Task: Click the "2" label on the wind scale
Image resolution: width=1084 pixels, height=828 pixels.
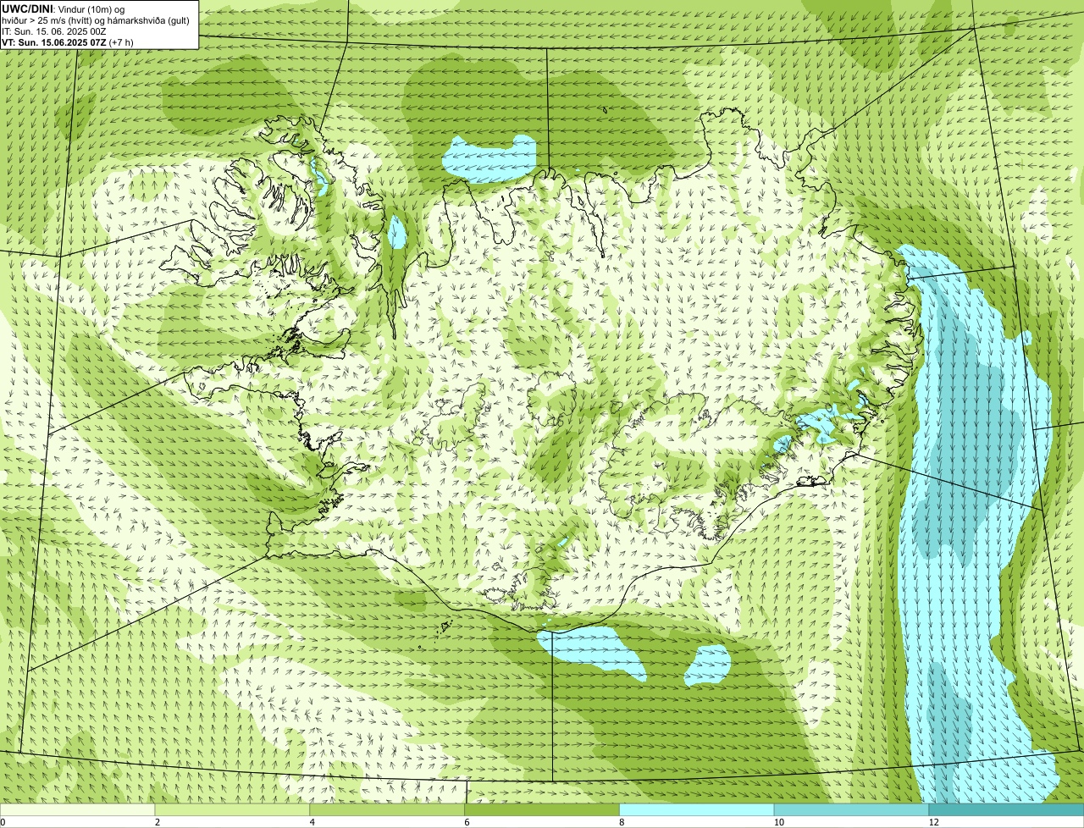Action: (158, 822)
